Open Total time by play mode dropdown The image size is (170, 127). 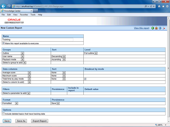29,79
